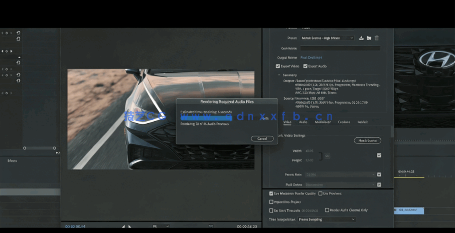Image resolution: width=455 pixels, height=233 pixels.
Task: Switch to the Multiplexer tab
Action: click(323, 122)
